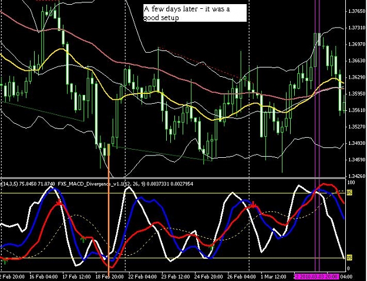Click the price label 1.34590
Screen dimensions: 367x281
(x=356, y=160)
